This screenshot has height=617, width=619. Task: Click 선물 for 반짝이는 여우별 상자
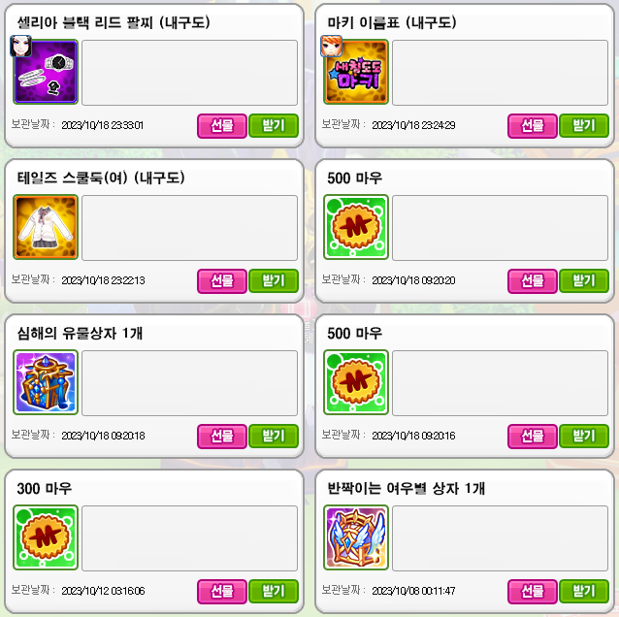(x=532, y=592)
